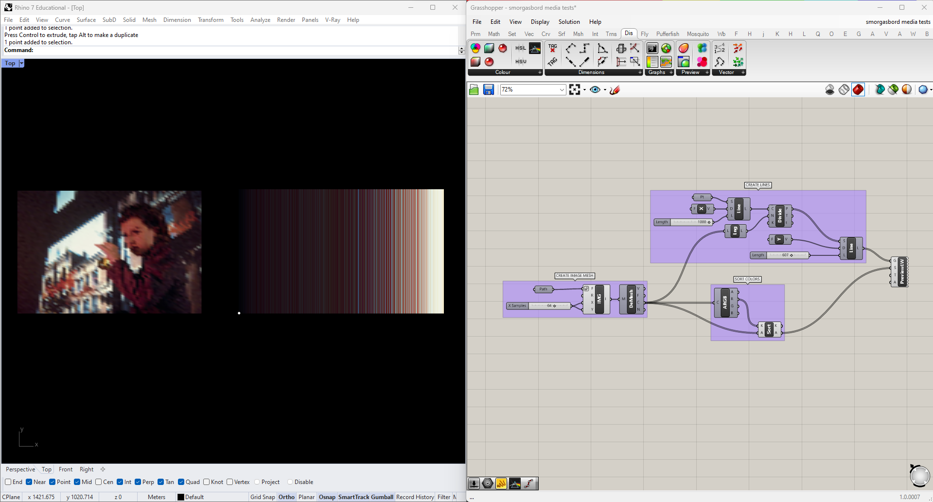Image resolution: width=933 pixels, height=502 pixels.
Task: Open the Transform menu in Rhino
Action: (211, 20)
